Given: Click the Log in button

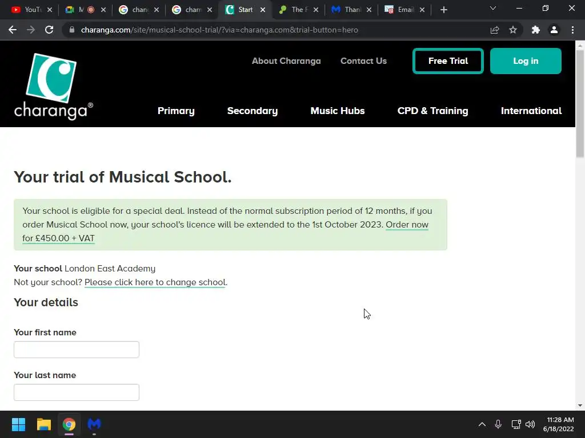Looking at the screenshot, I should (x=526, y=60).
